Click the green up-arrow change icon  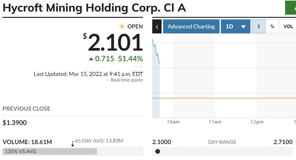point(91,59)
